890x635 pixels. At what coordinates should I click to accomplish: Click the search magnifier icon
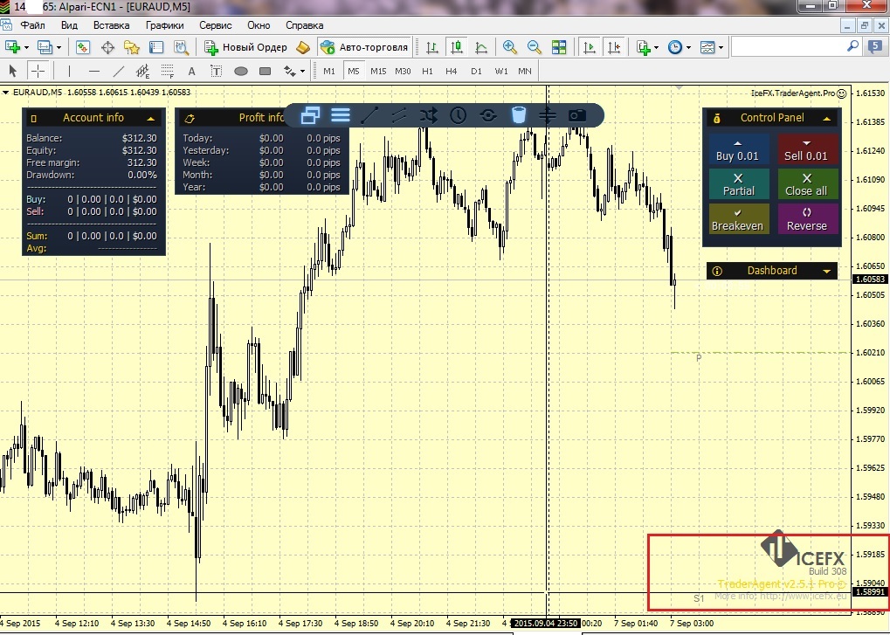(852, 46)
